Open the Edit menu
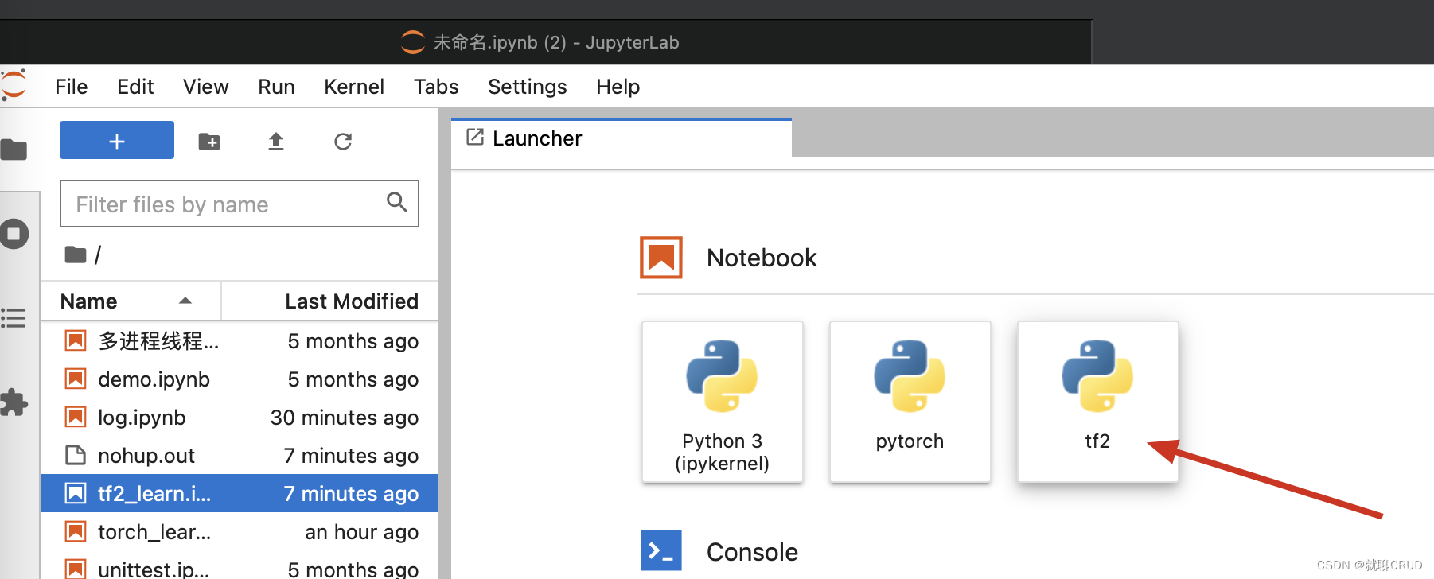 tap(135, 87)
